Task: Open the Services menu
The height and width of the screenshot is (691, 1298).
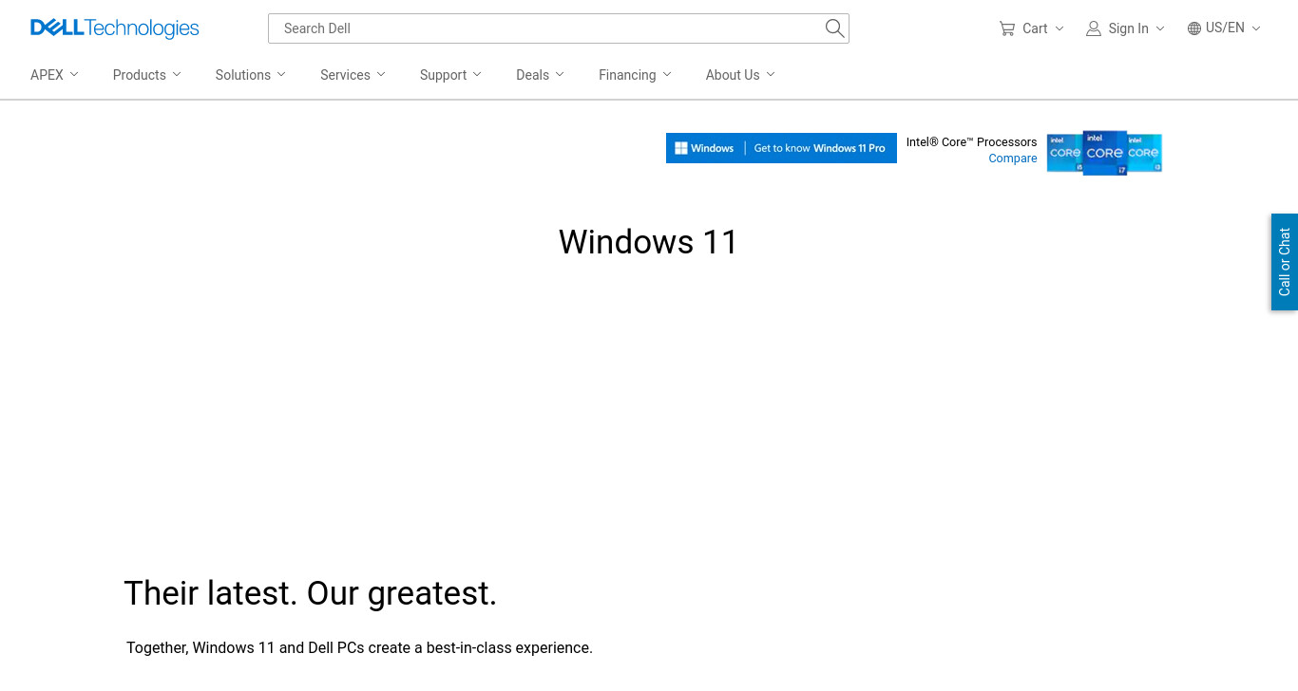Action: pos(353,75)
